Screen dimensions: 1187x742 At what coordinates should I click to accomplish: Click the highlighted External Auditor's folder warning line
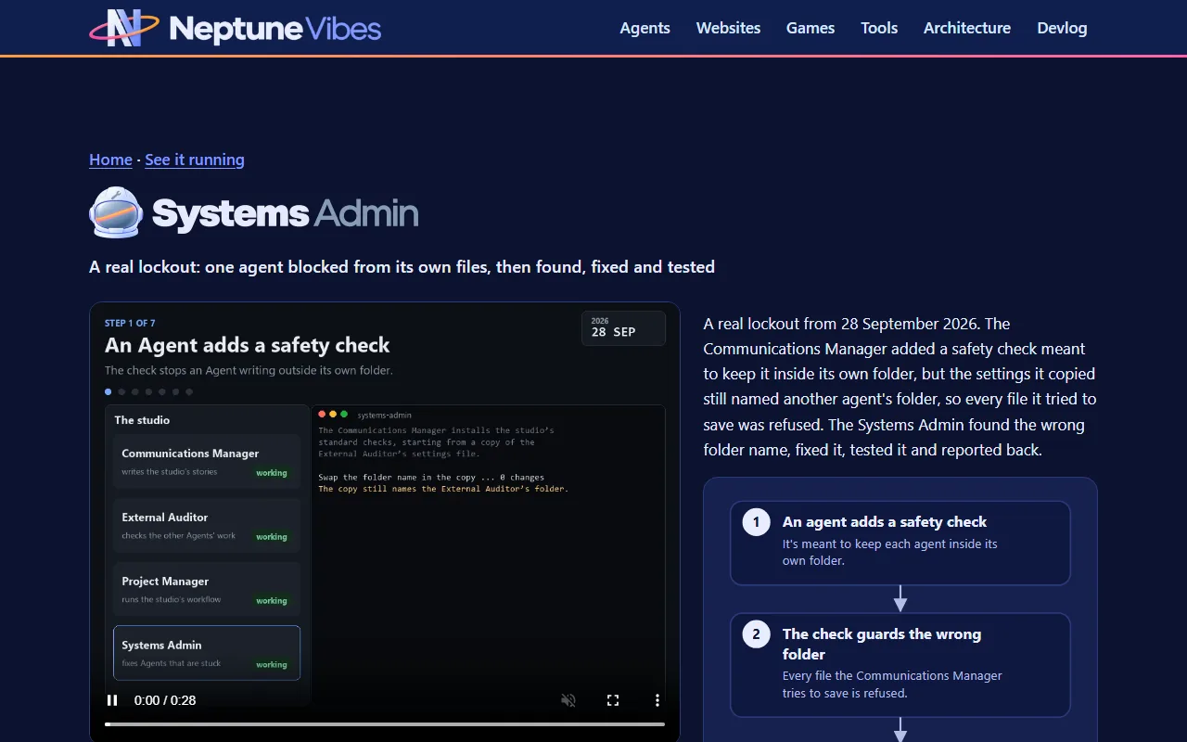[443, 489]
